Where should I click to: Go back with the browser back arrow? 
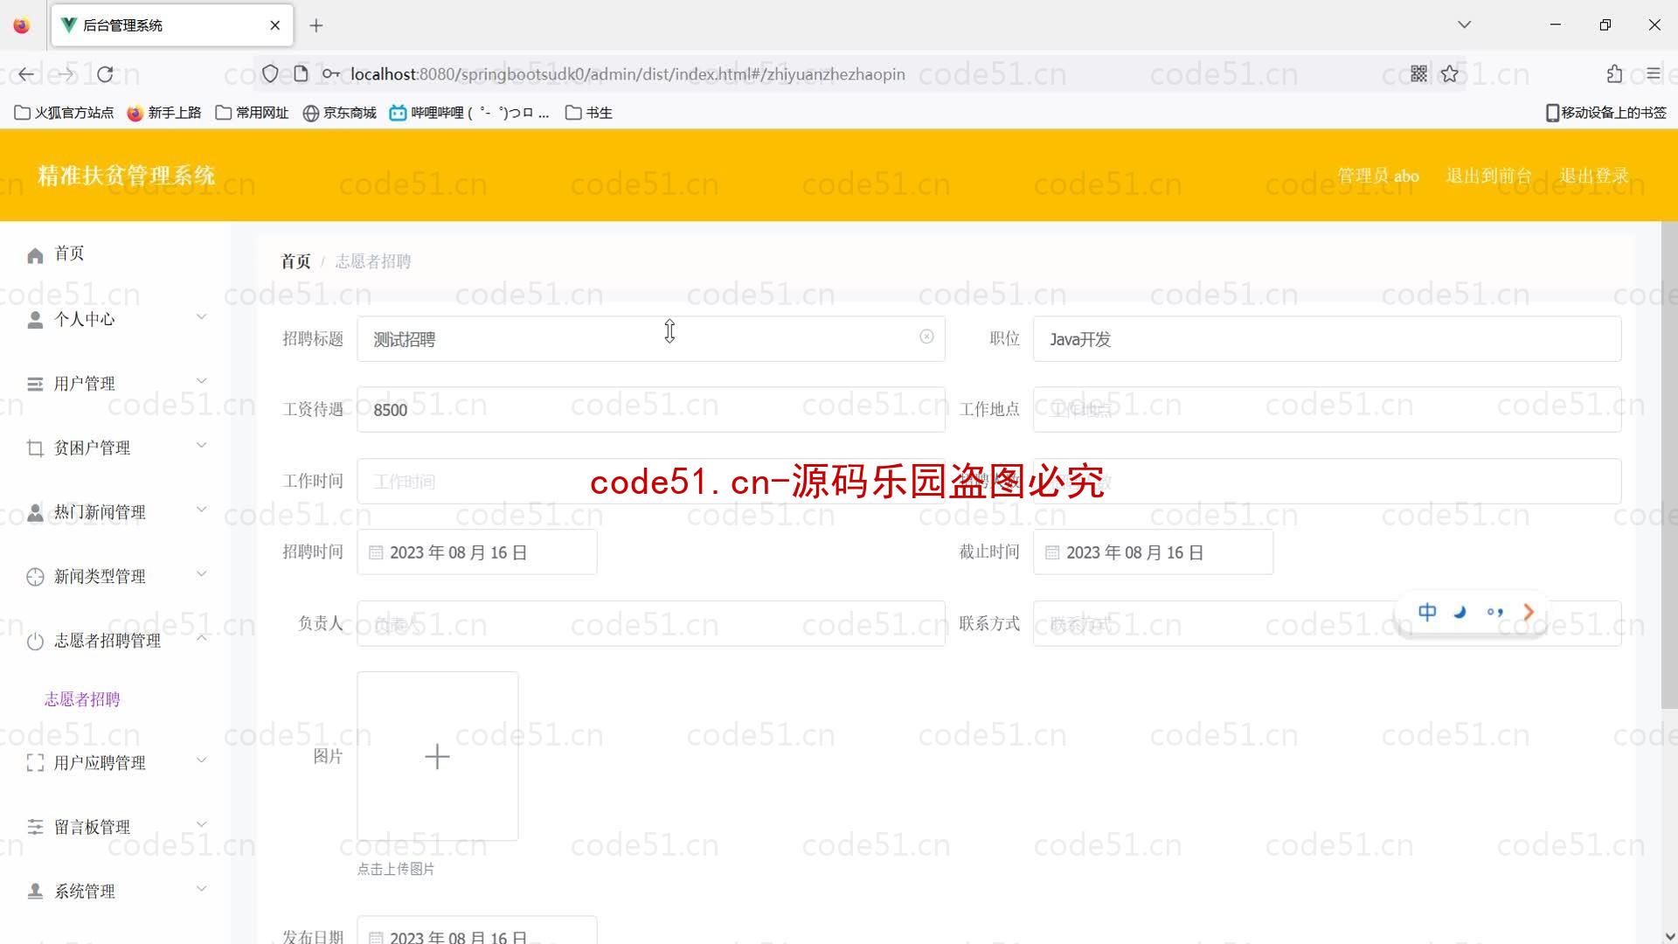[x=26, y=74]
